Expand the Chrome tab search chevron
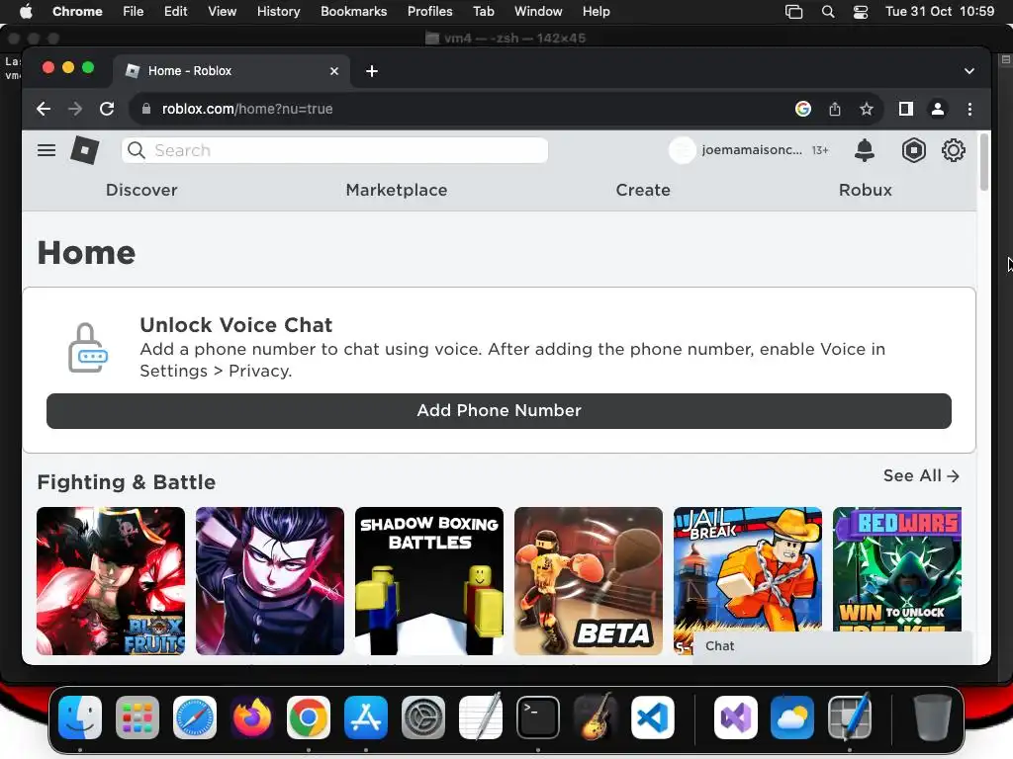Screen dimensions: 1013x759 tap(969, 71)
